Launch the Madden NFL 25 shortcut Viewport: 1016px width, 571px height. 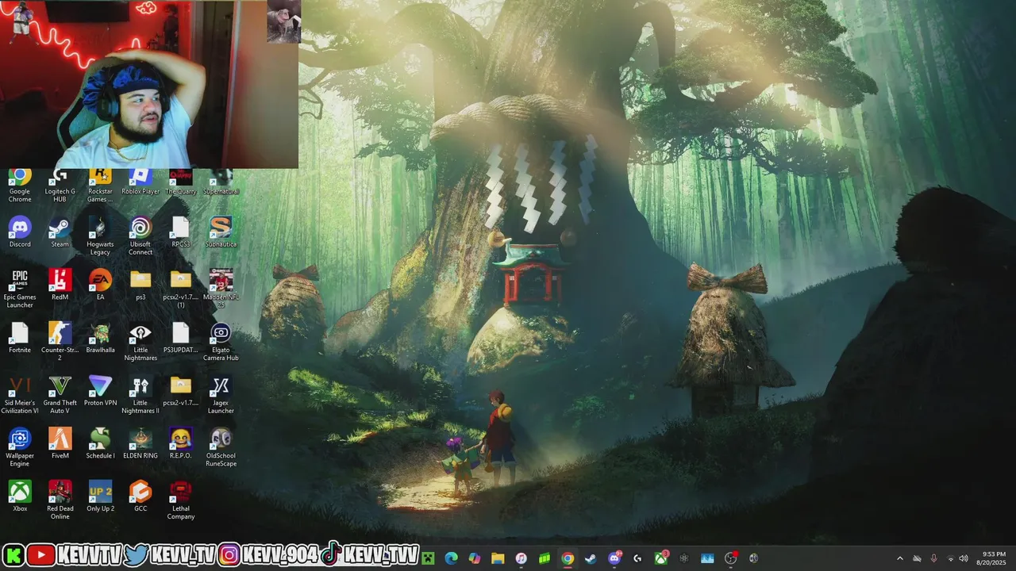click(221, 289)
